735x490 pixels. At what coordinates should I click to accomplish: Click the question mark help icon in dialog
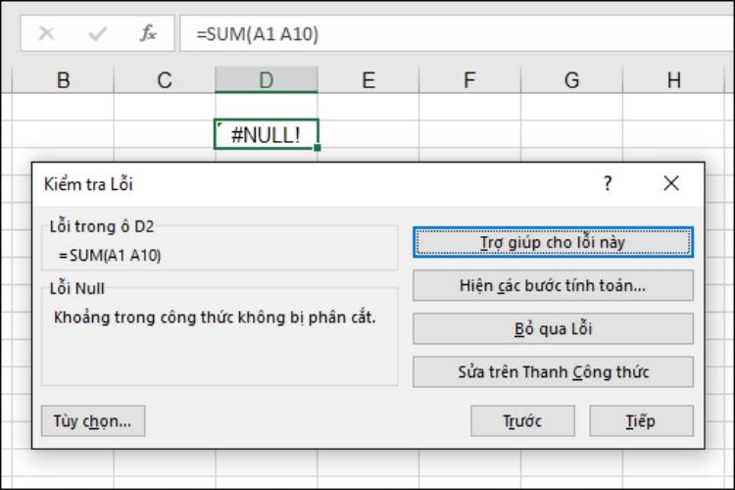tap(608, 183)
